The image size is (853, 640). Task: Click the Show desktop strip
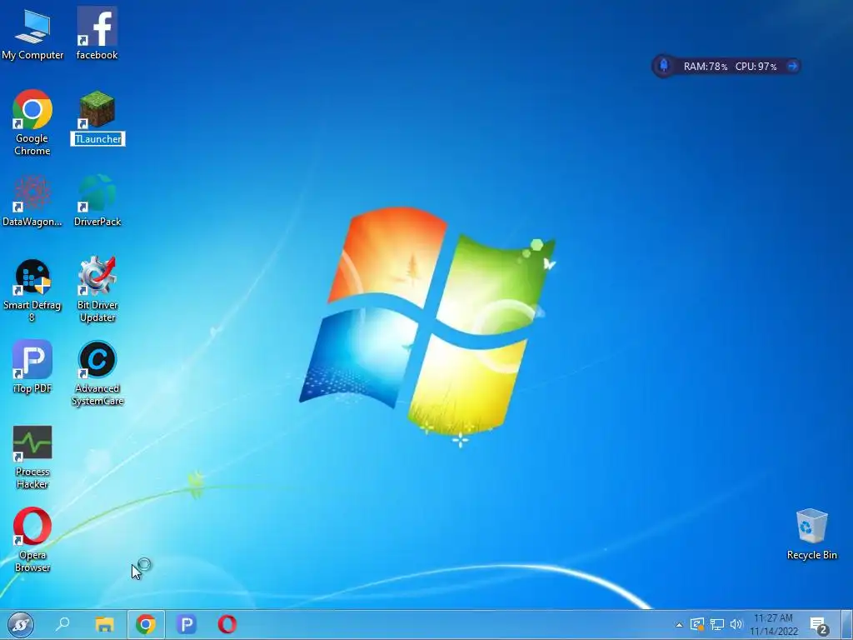(847, 625)
